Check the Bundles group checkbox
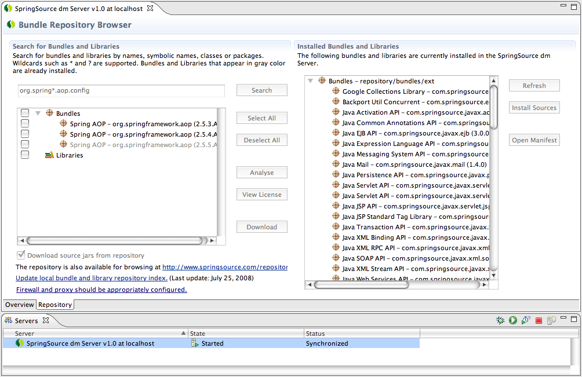Image resolution: width=582 pixels, height=377 pixels. point(25,113)
